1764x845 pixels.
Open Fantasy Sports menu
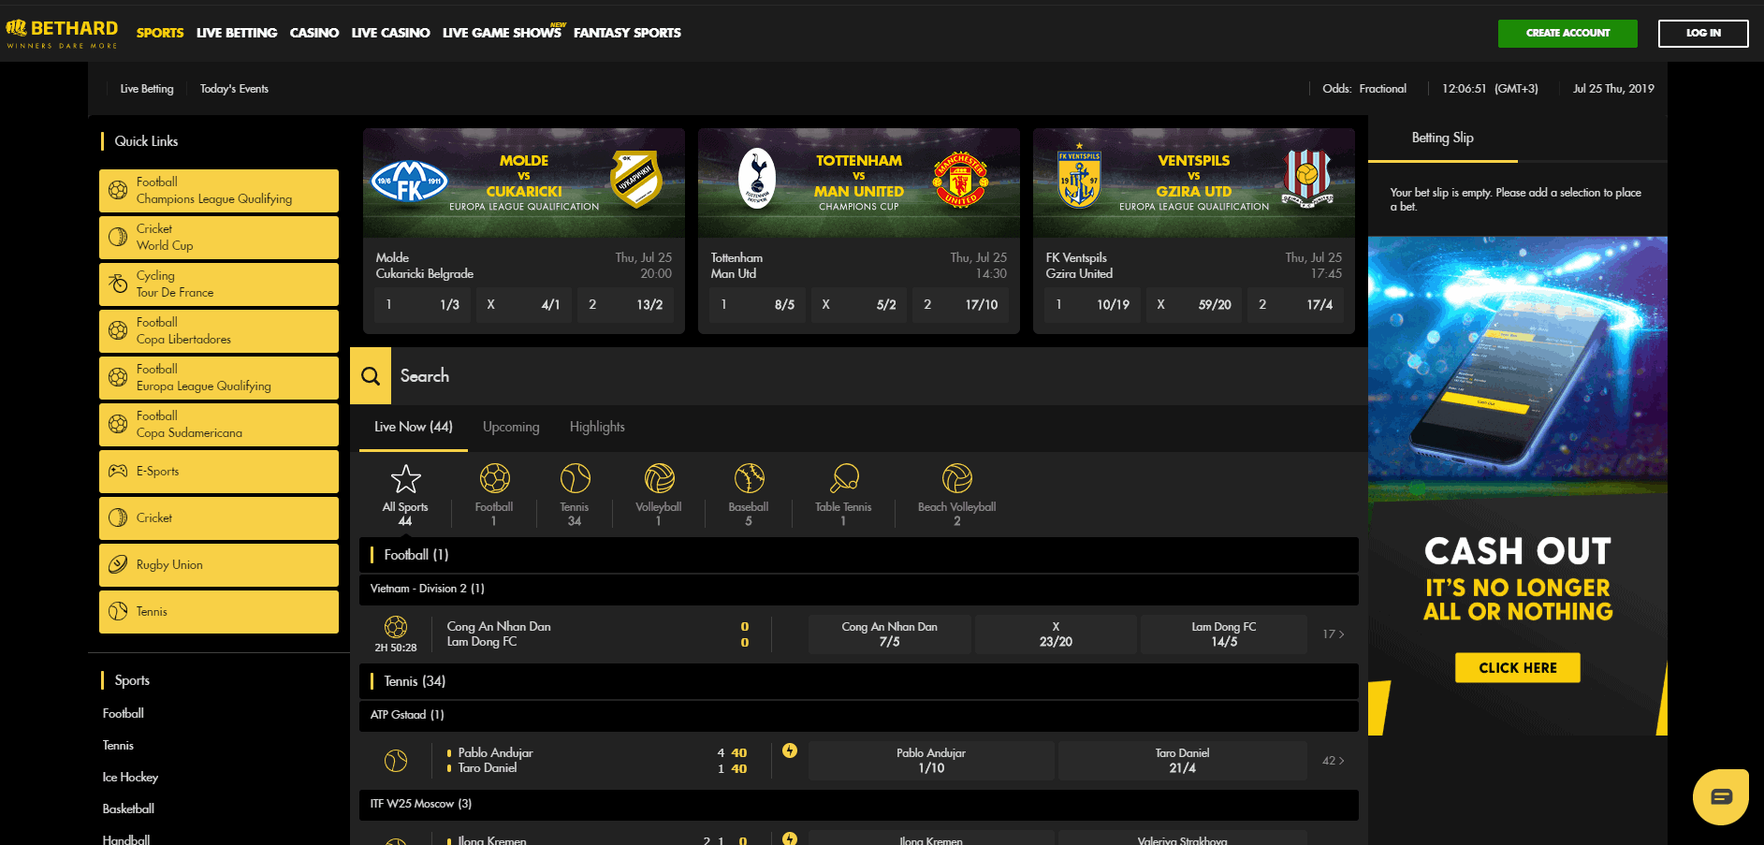coord(627,33)
